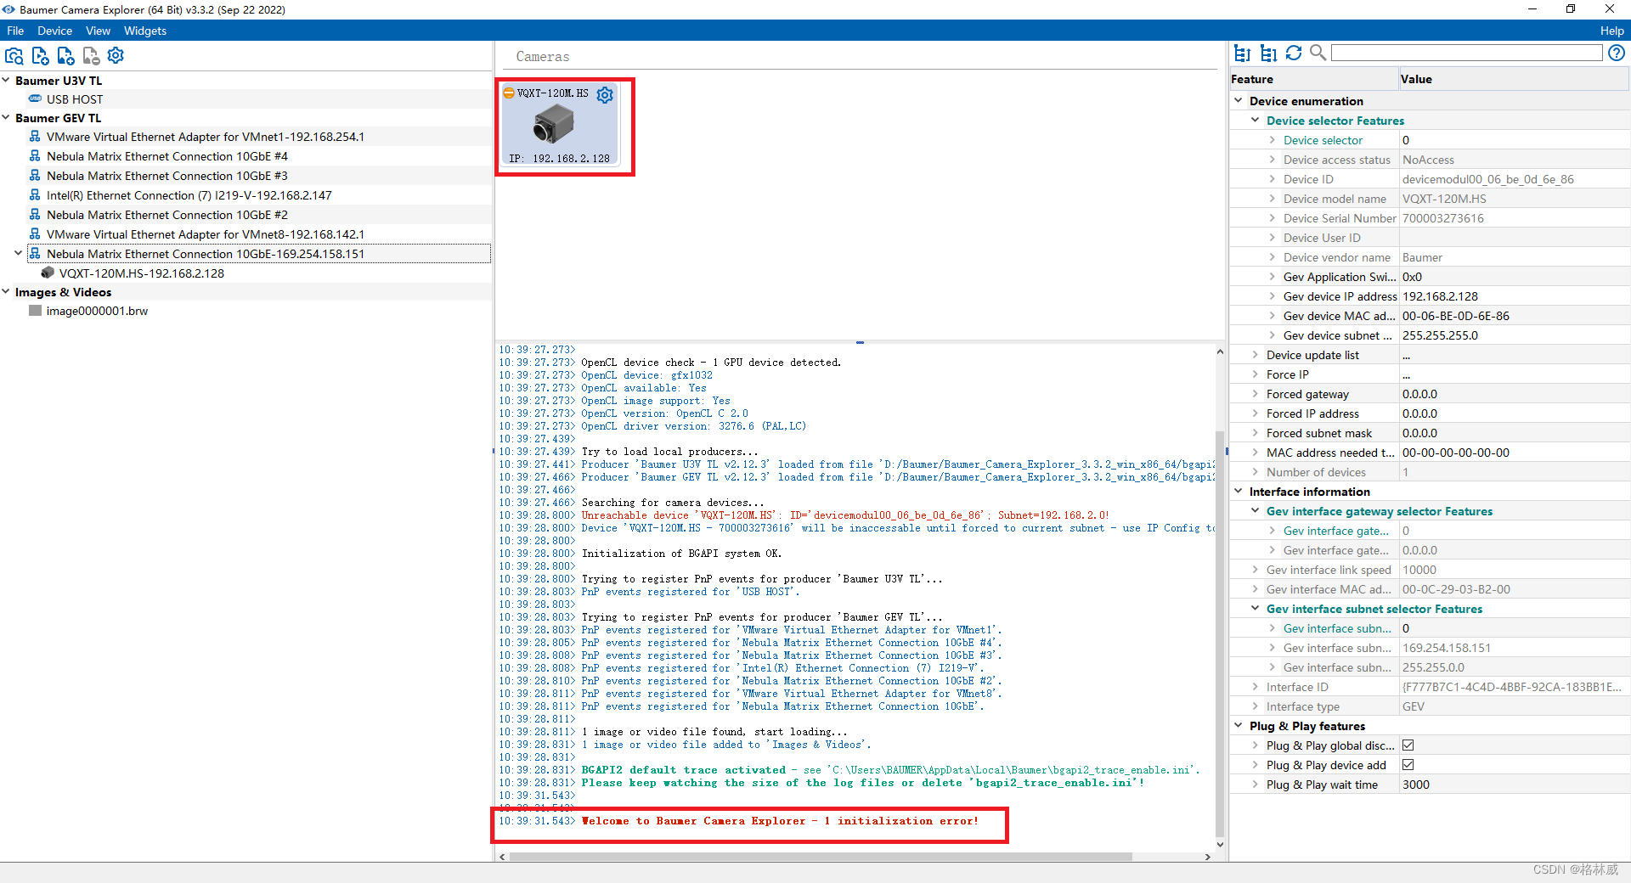Click the Device Serial Number value 700003273616
This screenshot has width=1631, height=883.
(x=1443, y=218)
